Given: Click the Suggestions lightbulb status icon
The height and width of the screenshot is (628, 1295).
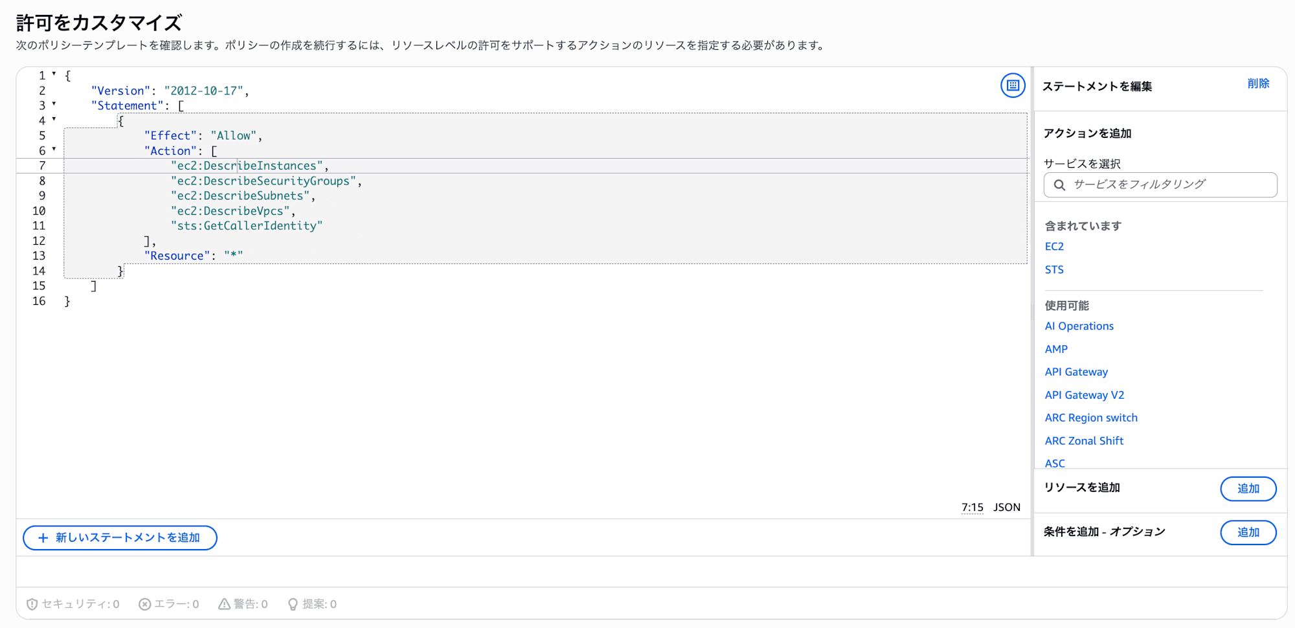Looking at the screenshot, I should click(x=293, y=604).
